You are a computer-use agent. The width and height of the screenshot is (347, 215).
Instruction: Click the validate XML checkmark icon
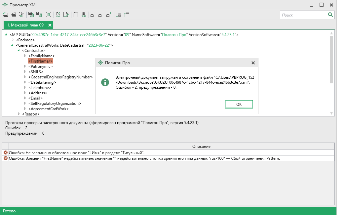(x=58, y=15)
